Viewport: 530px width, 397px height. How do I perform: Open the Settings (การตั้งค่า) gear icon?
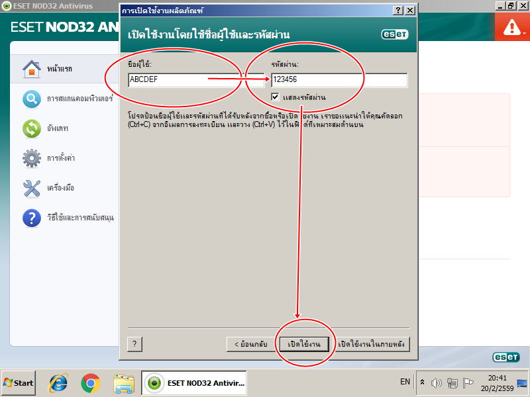(x=32, y=158)
